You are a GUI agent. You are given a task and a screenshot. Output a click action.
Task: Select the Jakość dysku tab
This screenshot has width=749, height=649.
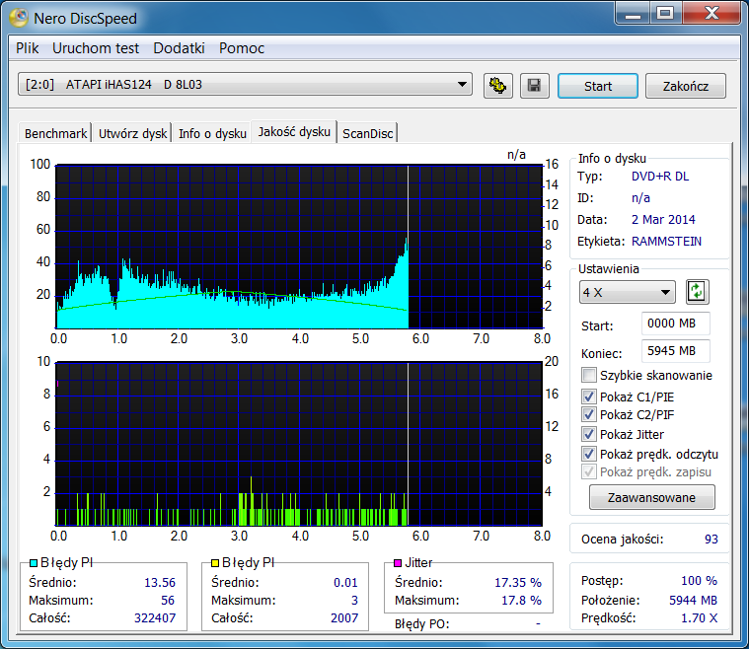[294, 131]
